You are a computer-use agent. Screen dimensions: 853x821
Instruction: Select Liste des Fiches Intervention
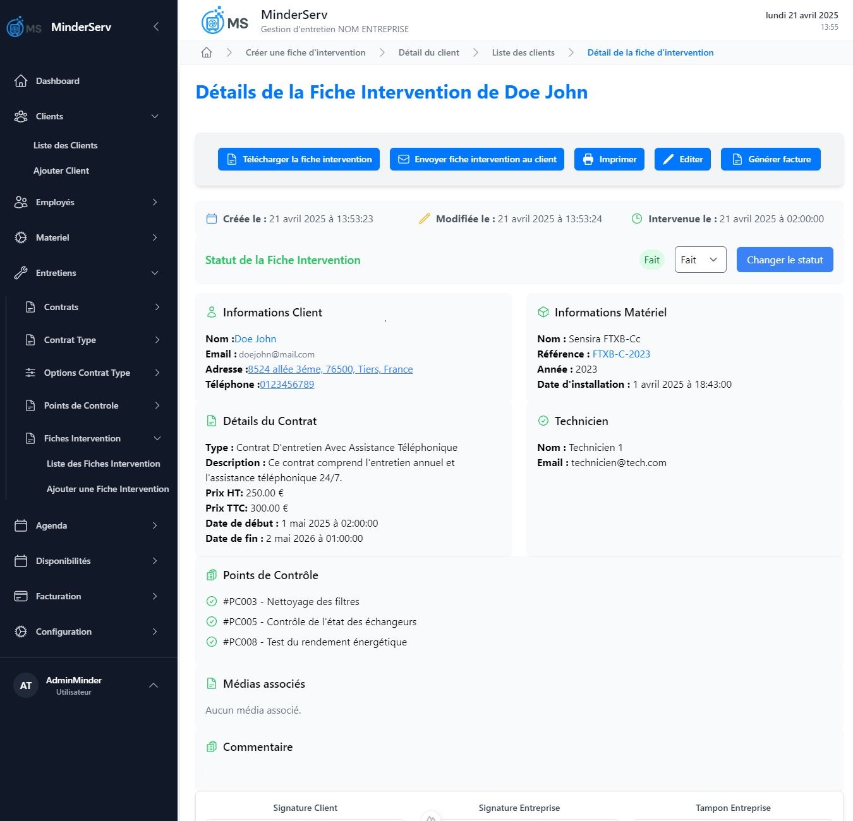coord(103,464)
